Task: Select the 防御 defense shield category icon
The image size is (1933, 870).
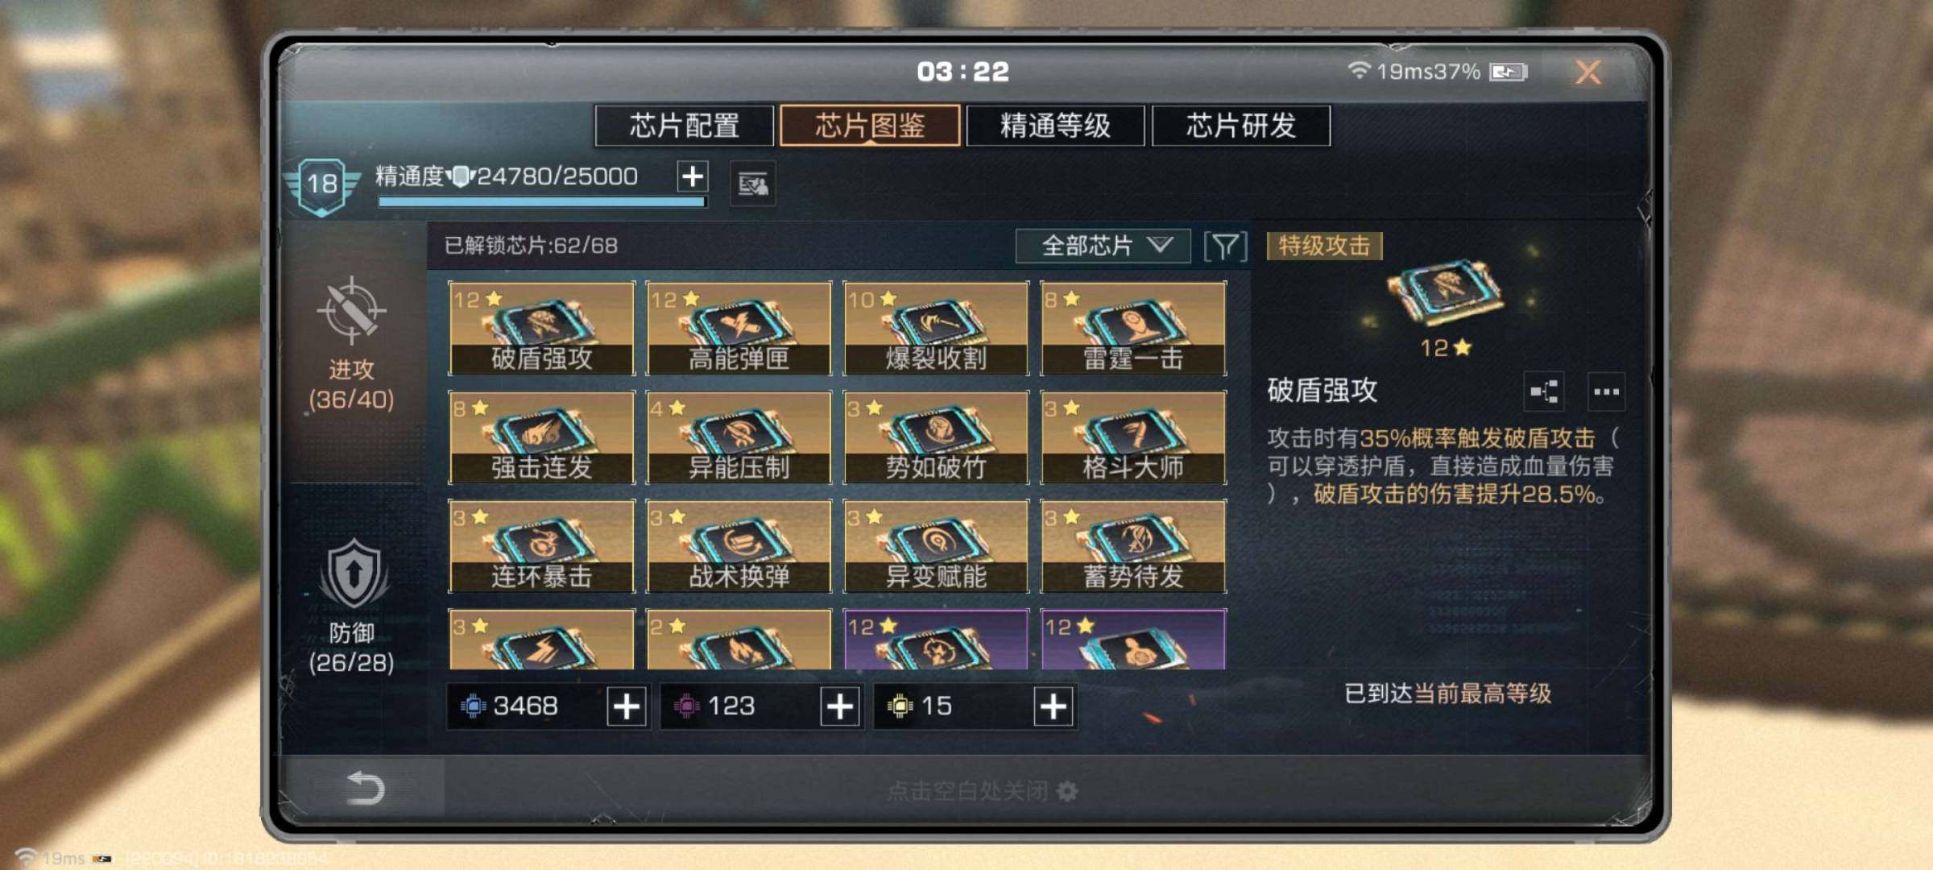Action: pos(354,575)
